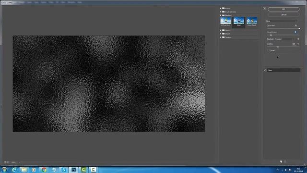The image size is (307, 173).
Task: Collapse the filter gallery panel with the toggle arrow
Action: click(x=264, y=8)
